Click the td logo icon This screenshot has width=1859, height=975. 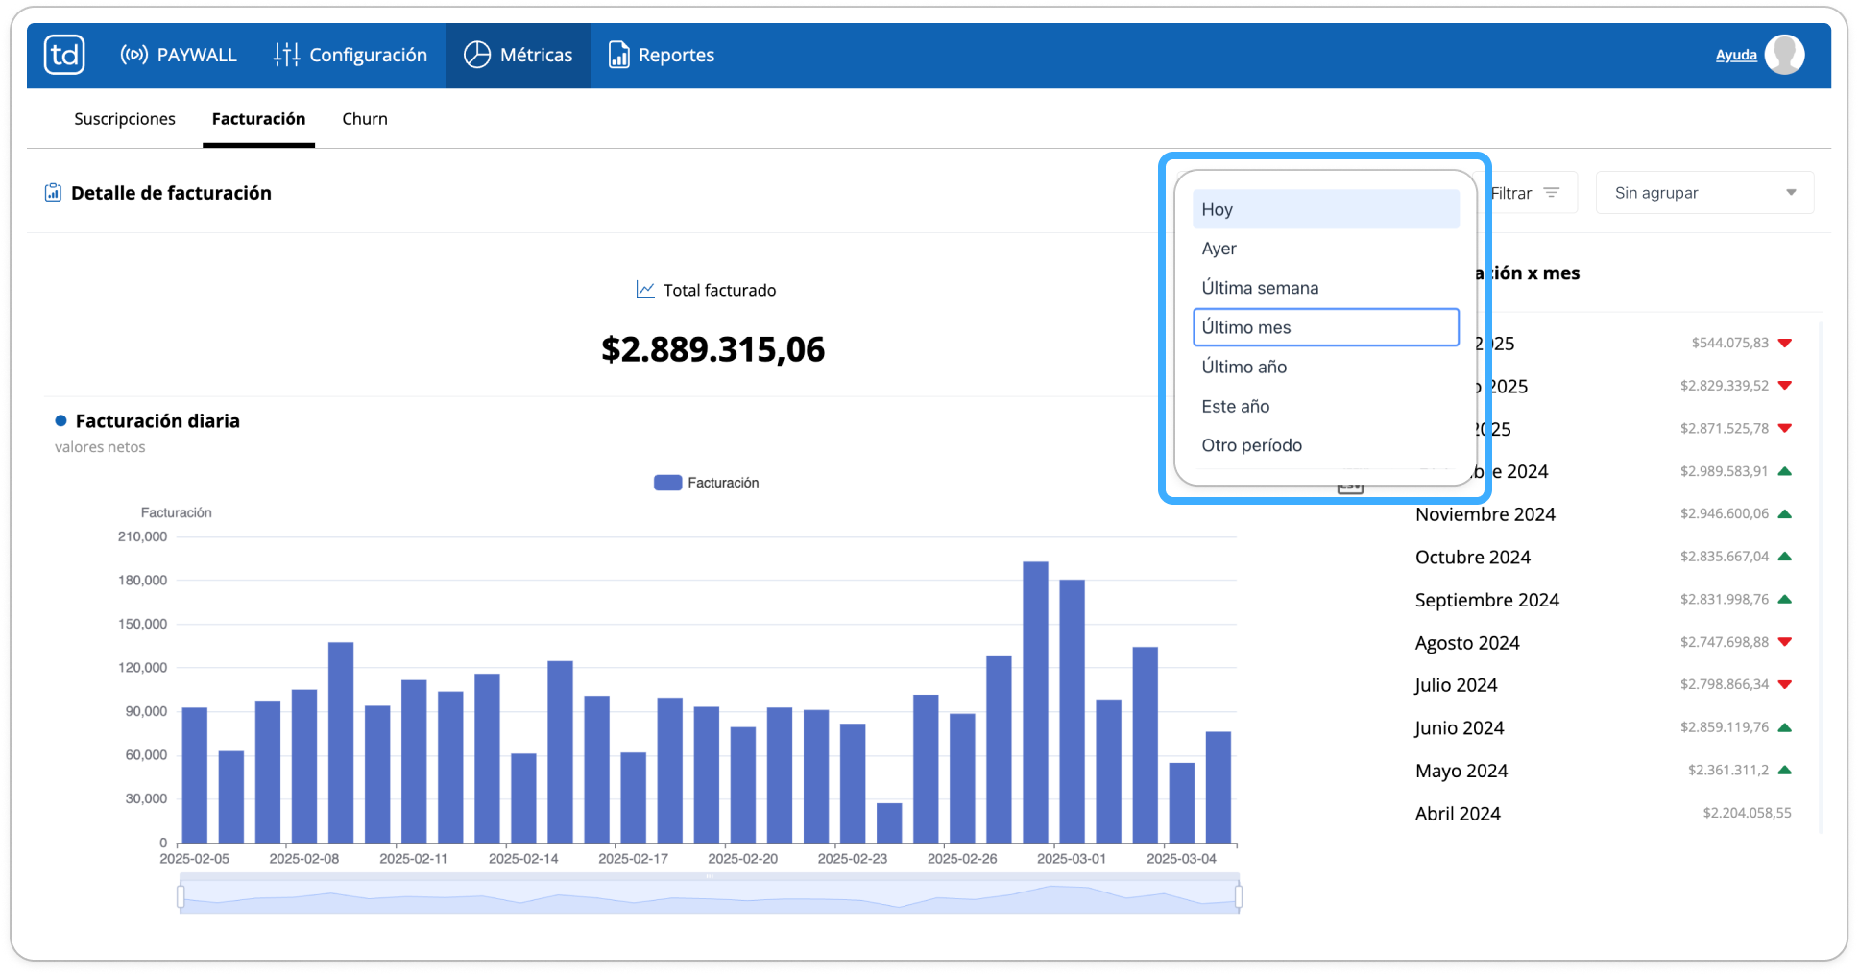pyautogui.click(x=64, y=55)
